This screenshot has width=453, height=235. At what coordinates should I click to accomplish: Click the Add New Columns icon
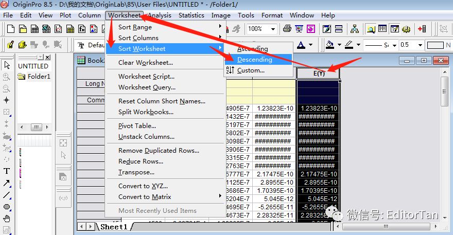(422, 29)
